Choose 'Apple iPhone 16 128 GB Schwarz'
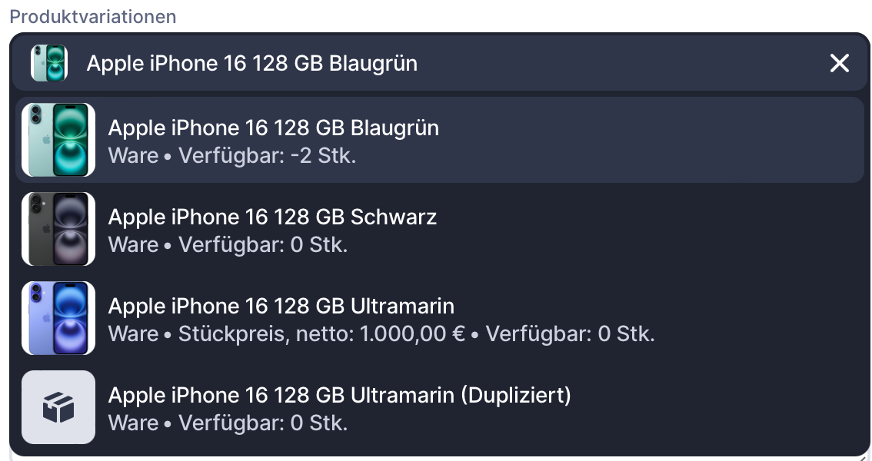The height and width of the screenshot is (461, 872). (x=272, y=217)
